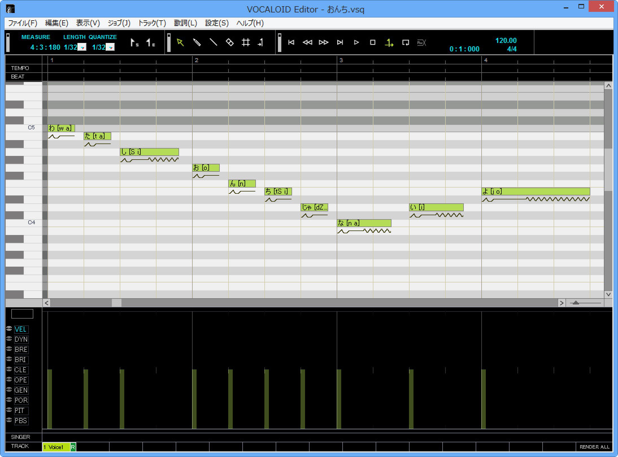Click the tempo value 120.00
This screenshot has width=618, height=457.
click(506, 40)
